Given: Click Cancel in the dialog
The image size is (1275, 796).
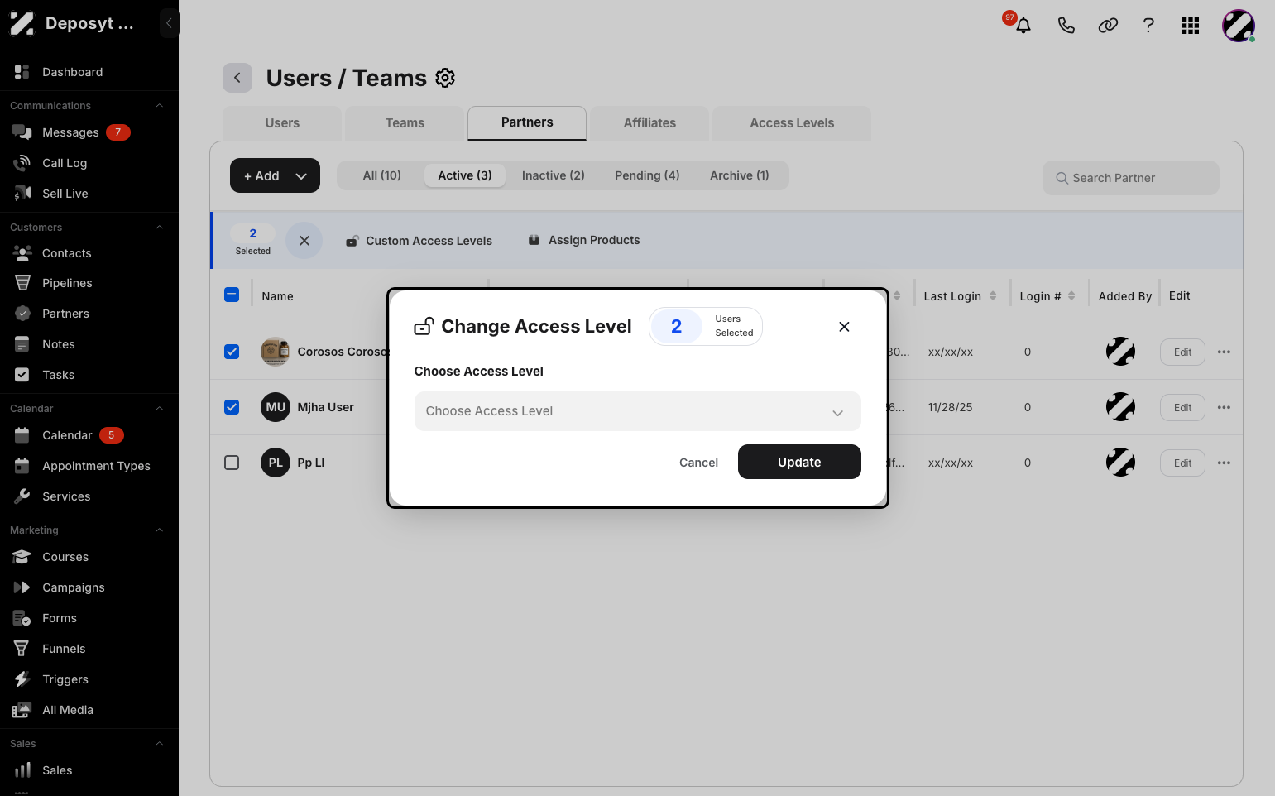Looking at the screenshot, I should click(x=698, y=463).
